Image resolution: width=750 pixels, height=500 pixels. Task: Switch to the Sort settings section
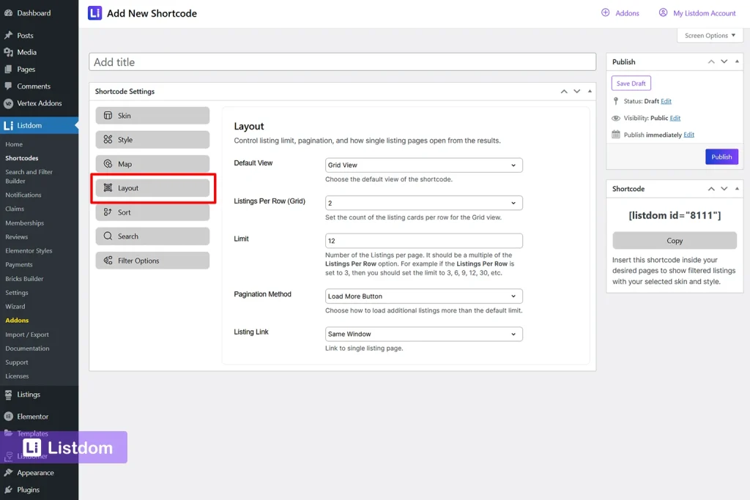pyautogui.click(x=152, y=212)
